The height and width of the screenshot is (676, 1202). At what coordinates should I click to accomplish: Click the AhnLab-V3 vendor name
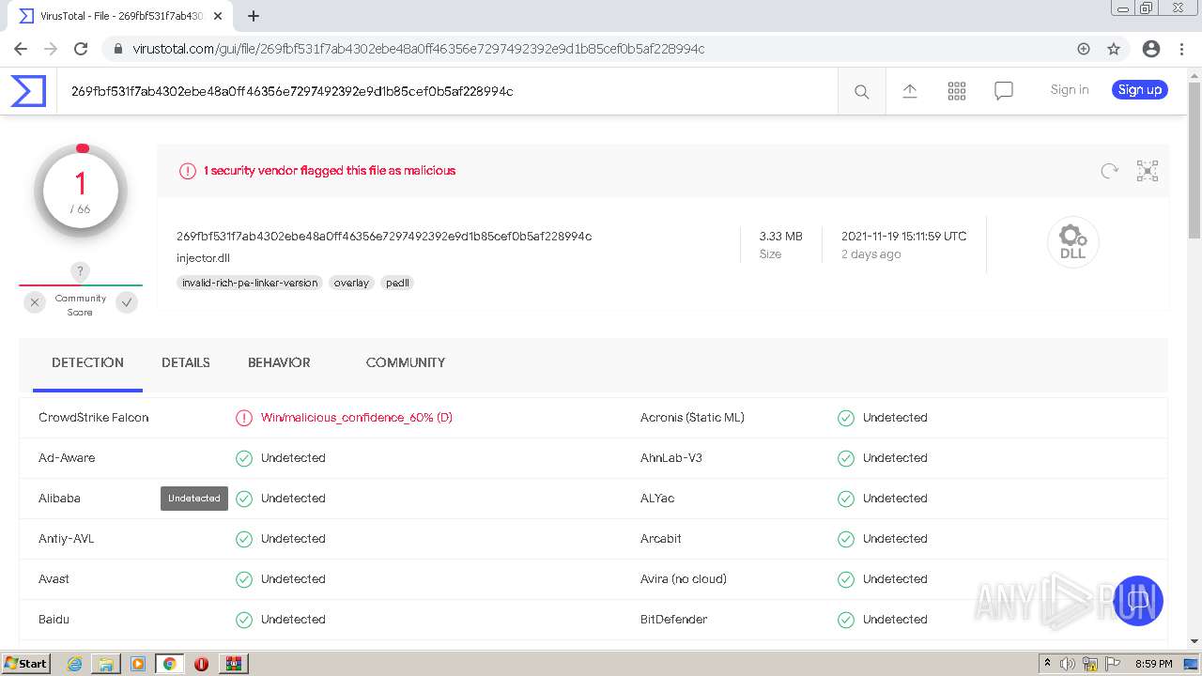(671, 458)
